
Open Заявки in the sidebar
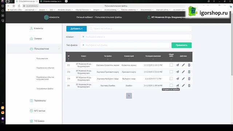click(38, 39)
